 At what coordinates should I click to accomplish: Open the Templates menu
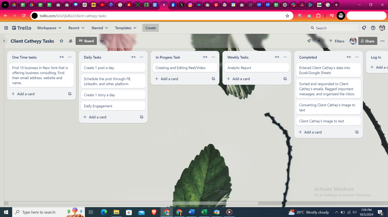point(126,28)
